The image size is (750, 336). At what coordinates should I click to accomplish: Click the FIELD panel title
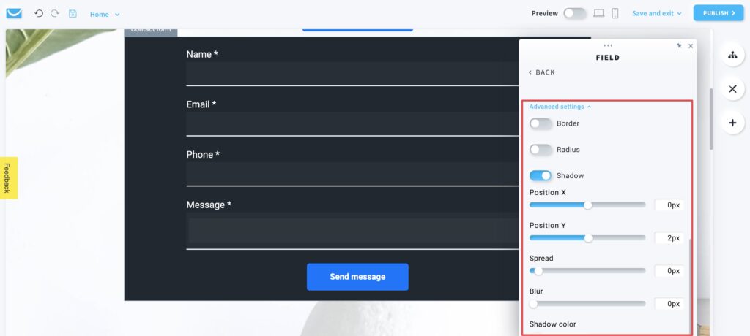(608, 58)
